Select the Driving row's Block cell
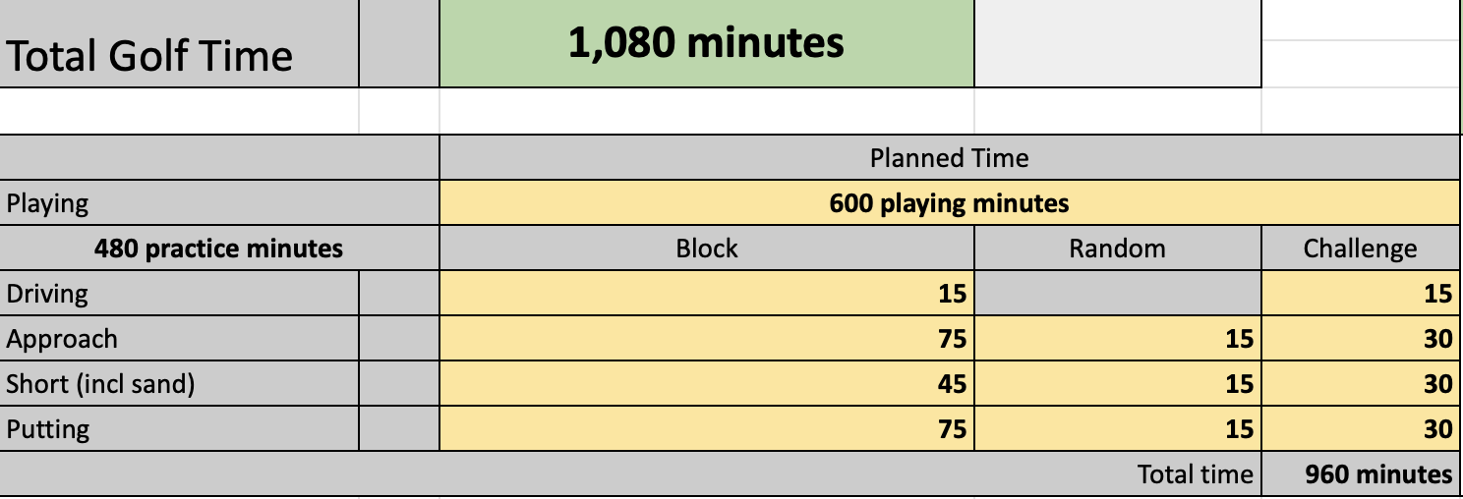The height and width of the screenshot is (499, 1463). pos(706,294)
